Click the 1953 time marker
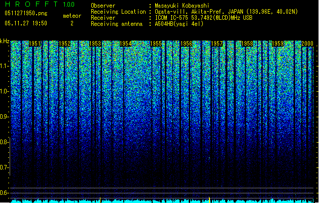Image resolution: width=319 pixels, height=203 pixels. tap(95, 44)
